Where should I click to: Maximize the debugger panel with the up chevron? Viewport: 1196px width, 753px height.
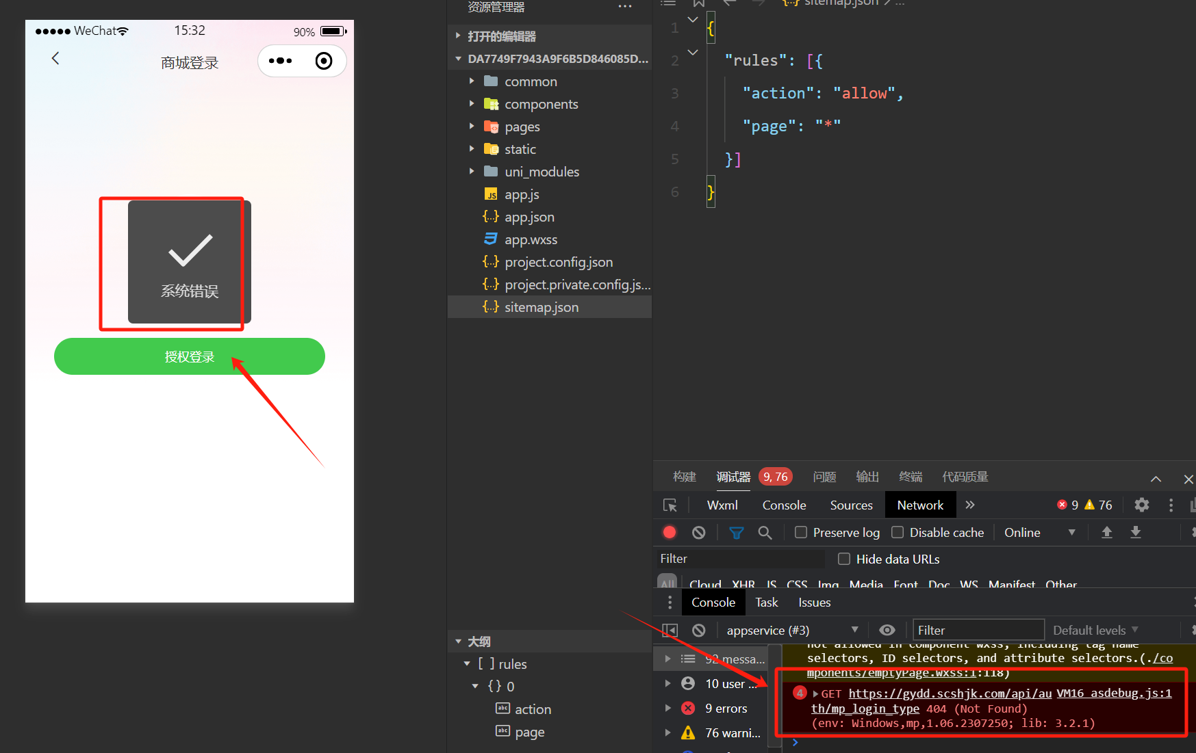[1156, 479]
